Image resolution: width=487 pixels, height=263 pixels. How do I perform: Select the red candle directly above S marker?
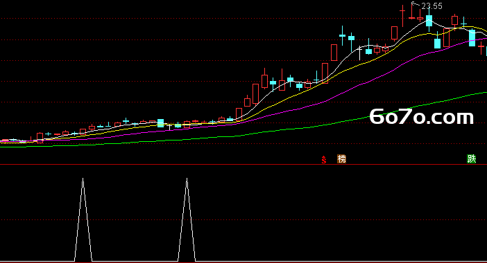(x=325, y=73)
